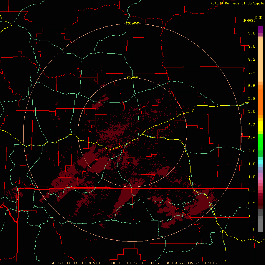Click the 2.6 value on the scale
Viewport: 265px width, 265px height.
point(252,151)
